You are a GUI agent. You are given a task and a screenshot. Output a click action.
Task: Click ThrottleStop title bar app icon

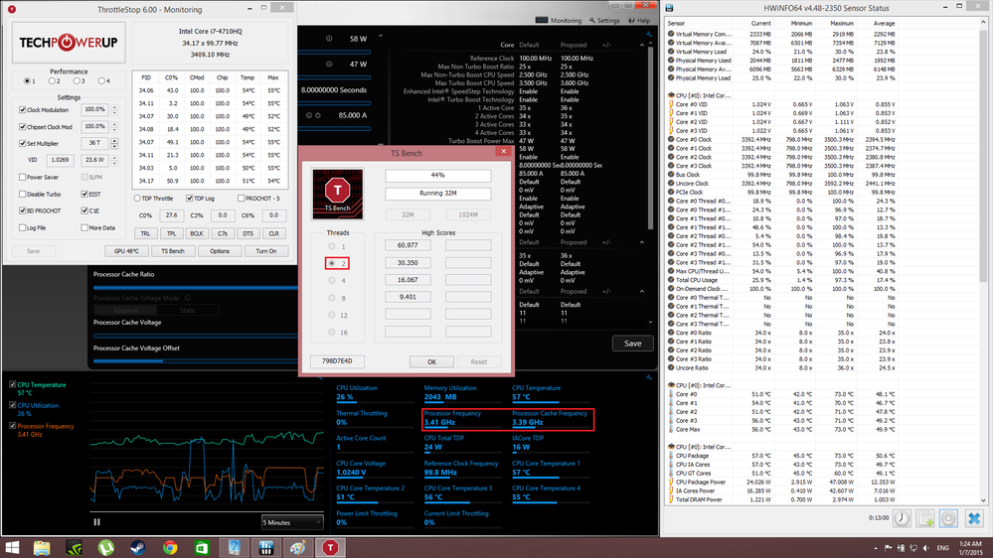point(11,10)
